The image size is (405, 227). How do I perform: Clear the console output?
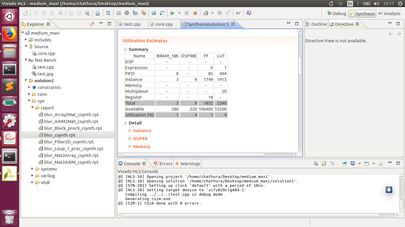(x=316, y=163)
